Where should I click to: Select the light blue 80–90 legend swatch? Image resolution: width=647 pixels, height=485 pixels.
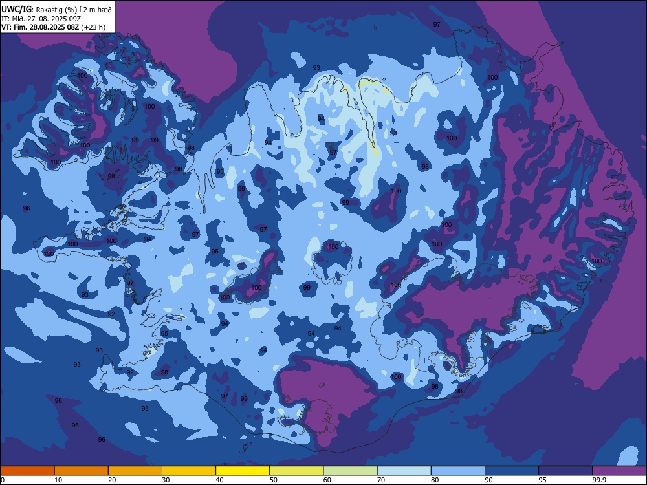click(x=458, y=471)
